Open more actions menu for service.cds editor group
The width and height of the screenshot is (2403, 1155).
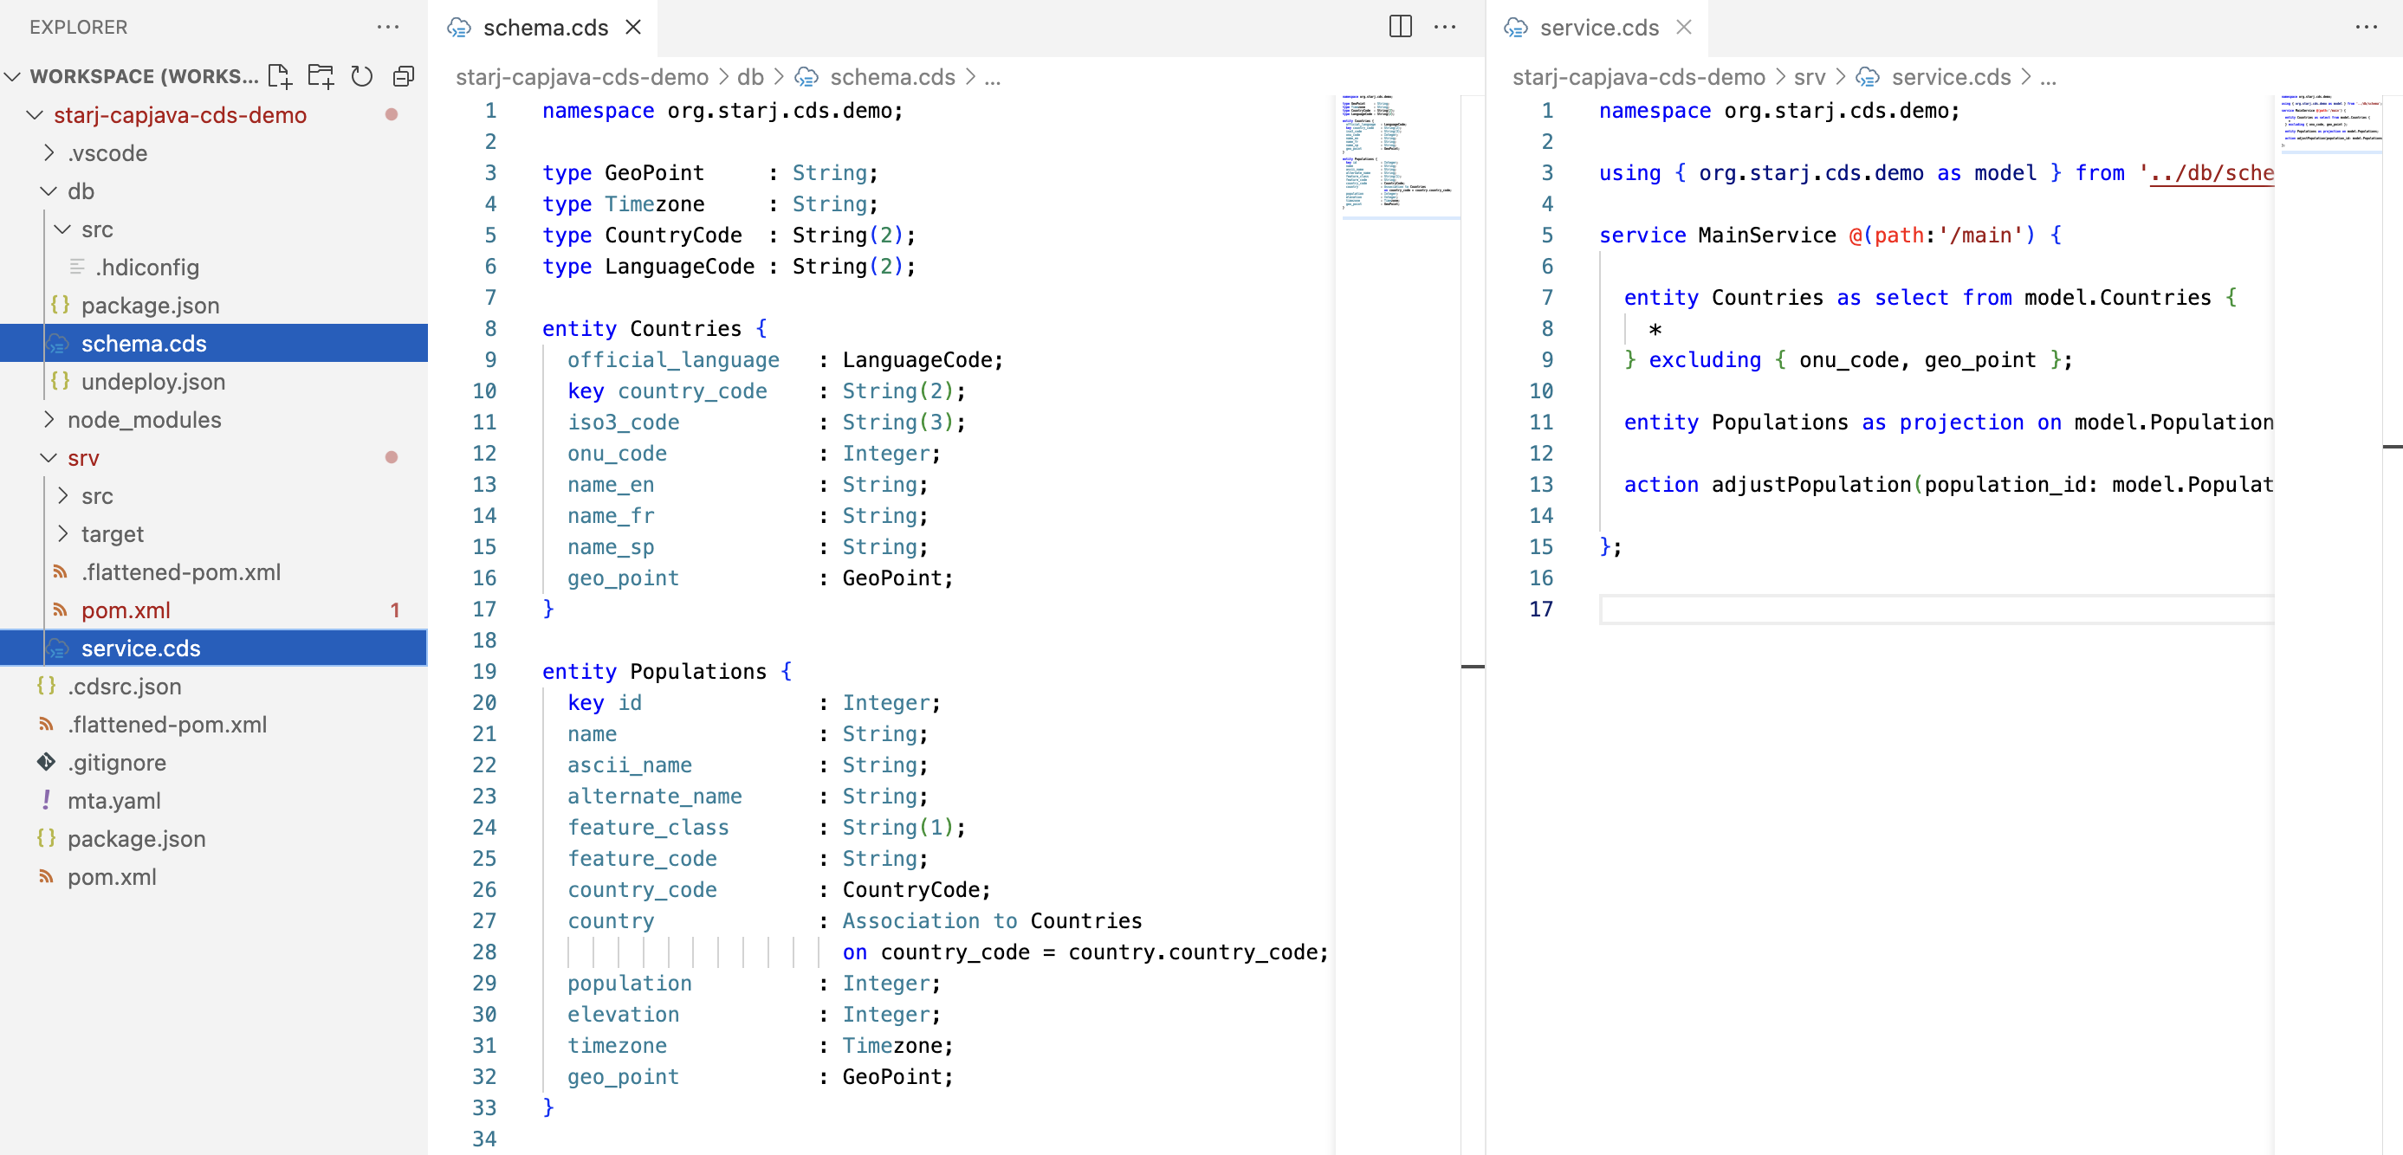(x=2366, y=27)
